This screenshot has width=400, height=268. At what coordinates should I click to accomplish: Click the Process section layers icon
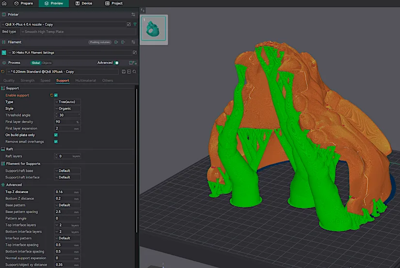[4, 62]
